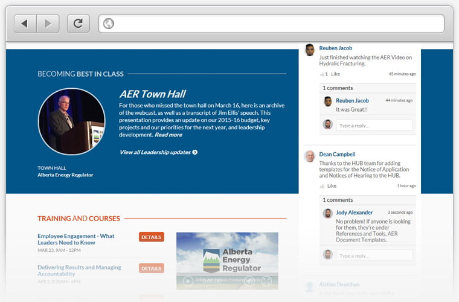Click reply field under Dean Campbell's post
459x302 pixels.
[x=374, y=255]
